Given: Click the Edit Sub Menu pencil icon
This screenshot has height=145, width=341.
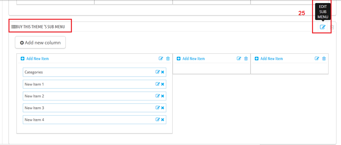Looking at the screenshot, I should pos(322,27).
